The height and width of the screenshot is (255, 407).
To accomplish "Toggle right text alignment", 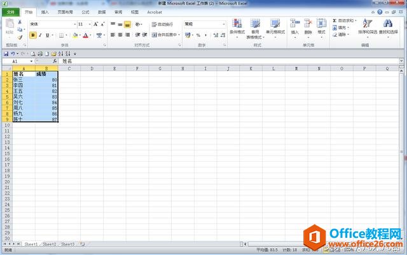I will 127,35.
